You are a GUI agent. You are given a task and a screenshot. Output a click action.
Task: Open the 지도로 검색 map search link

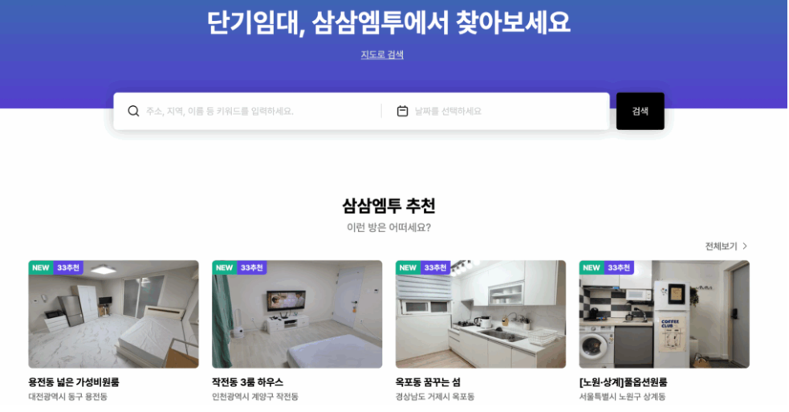click(382, 55)
